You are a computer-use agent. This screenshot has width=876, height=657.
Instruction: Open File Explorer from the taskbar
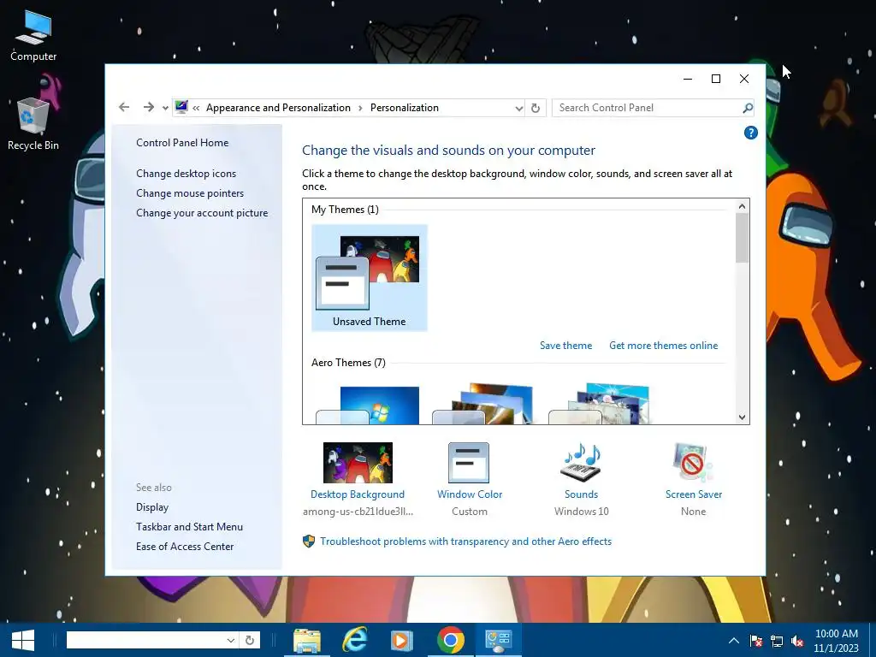pyautogui.click(x=307, y=640)
